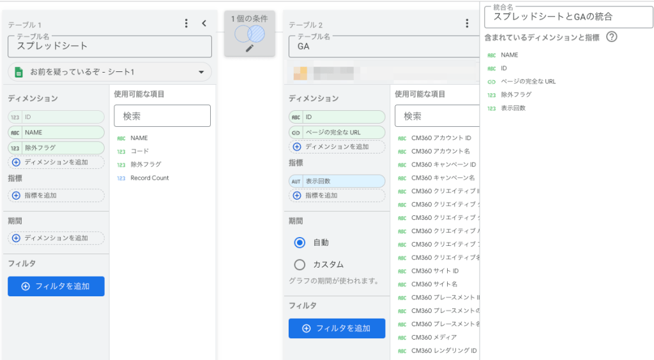Click plus icon for ディメンションを追加 in Table 1
654x360 pixels.
pyautogui.click(x=17, y=162)
